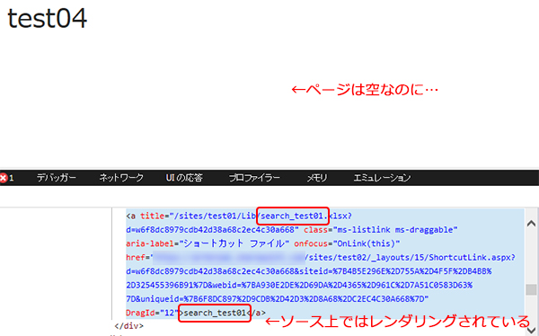The image size is (539, 336).
Task: Click the onfocus "OnLink(this)" value
Action: (x=367, y=243)
